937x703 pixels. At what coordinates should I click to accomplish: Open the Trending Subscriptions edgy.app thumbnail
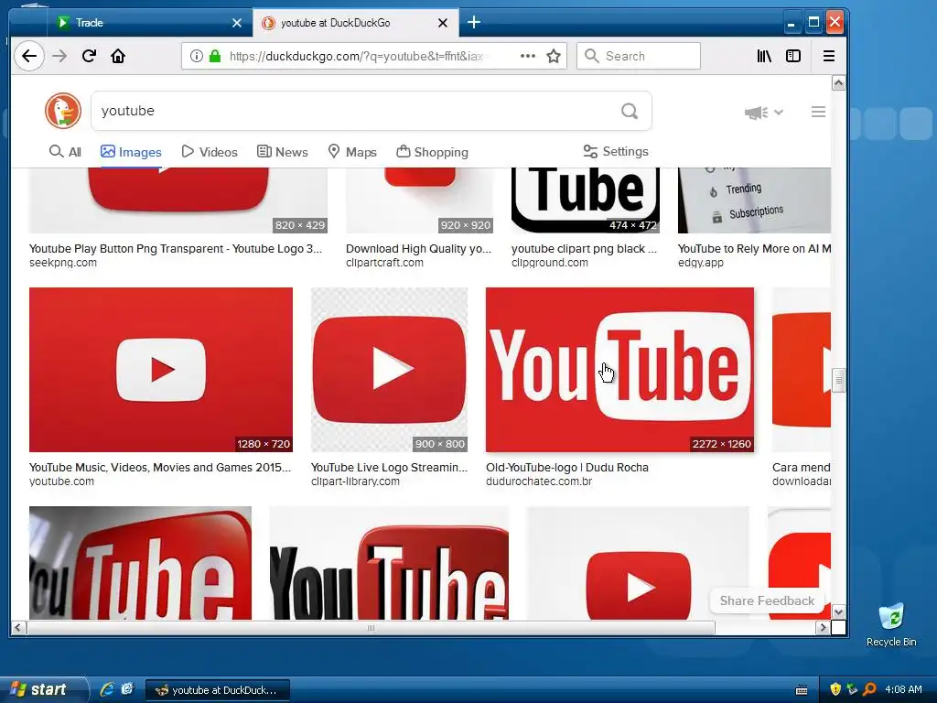(754, 200)
